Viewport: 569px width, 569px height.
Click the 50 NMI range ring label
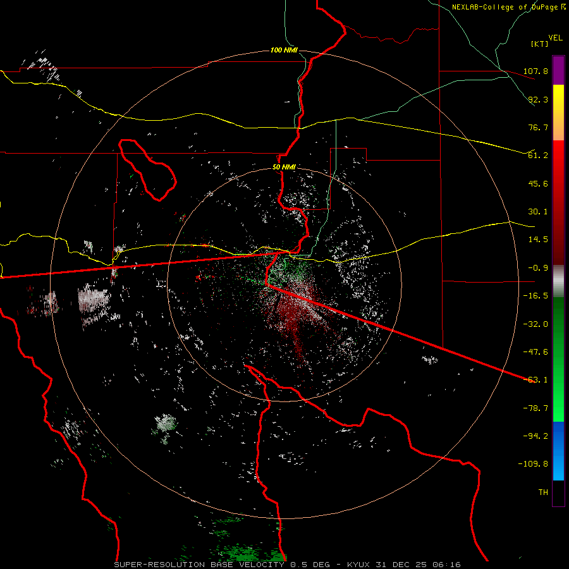(x=284, y=168)
